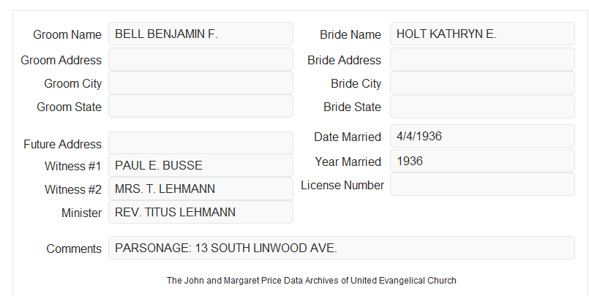Screen dimensions: 589x296
Task: Click the Price Data Archives footer text
Action: pos(312,281)
